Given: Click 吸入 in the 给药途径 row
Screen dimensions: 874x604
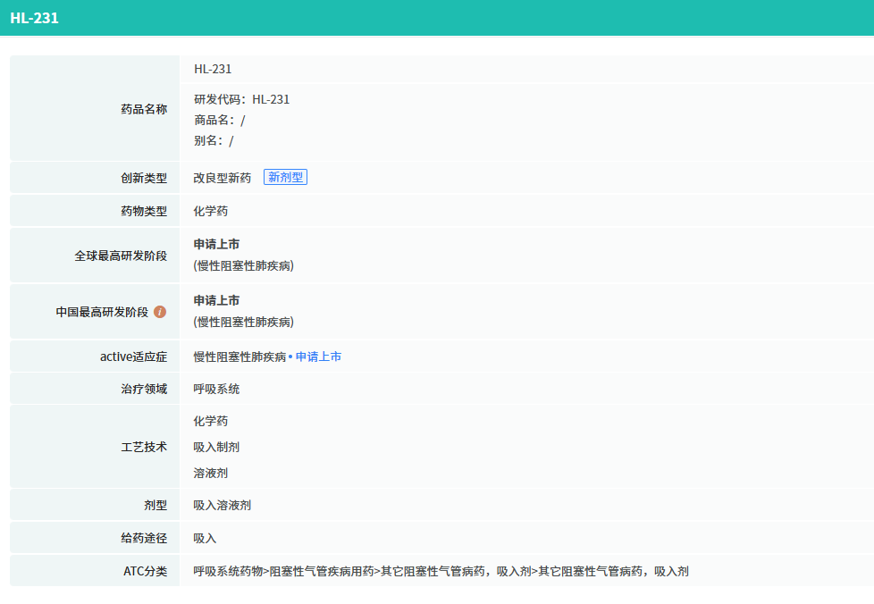Looking at the screenshot, I should (205, 538).
